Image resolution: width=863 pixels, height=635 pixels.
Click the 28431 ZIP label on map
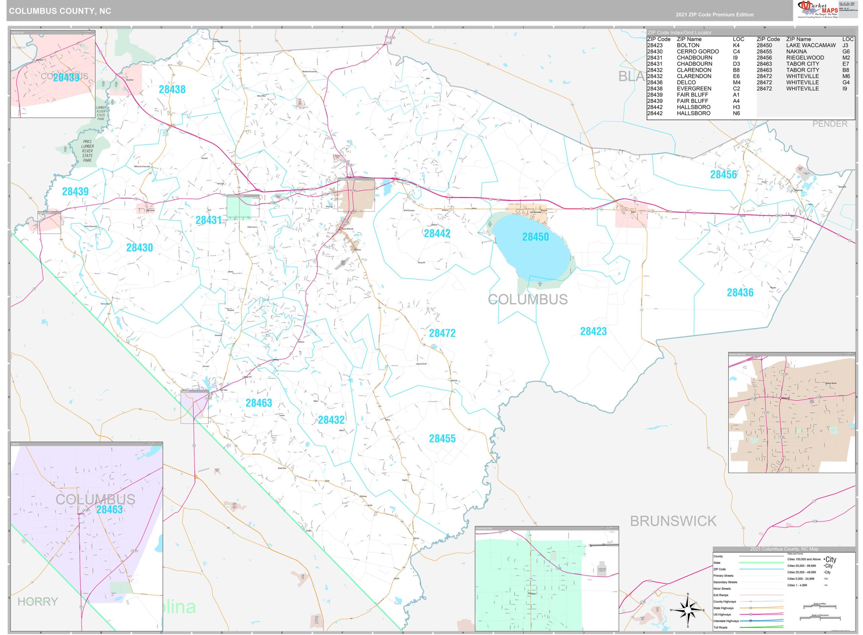pyautogui.click(x=209, y=220)
